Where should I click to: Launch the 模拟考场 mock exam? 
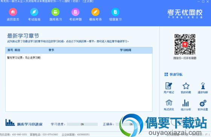95,12
